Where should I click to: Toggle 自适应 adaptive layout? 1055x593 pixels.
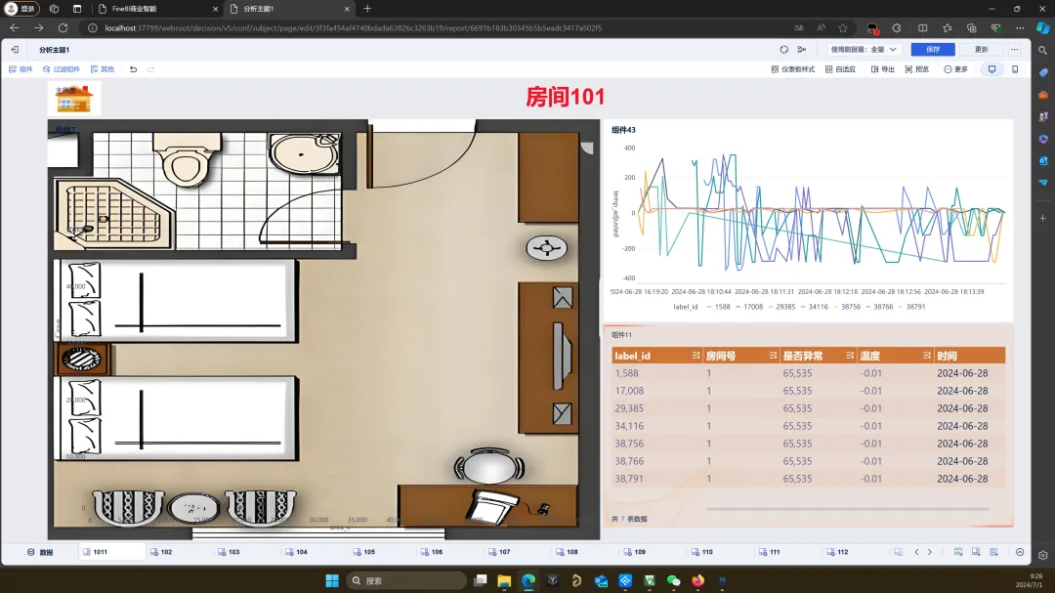(840, 69)
